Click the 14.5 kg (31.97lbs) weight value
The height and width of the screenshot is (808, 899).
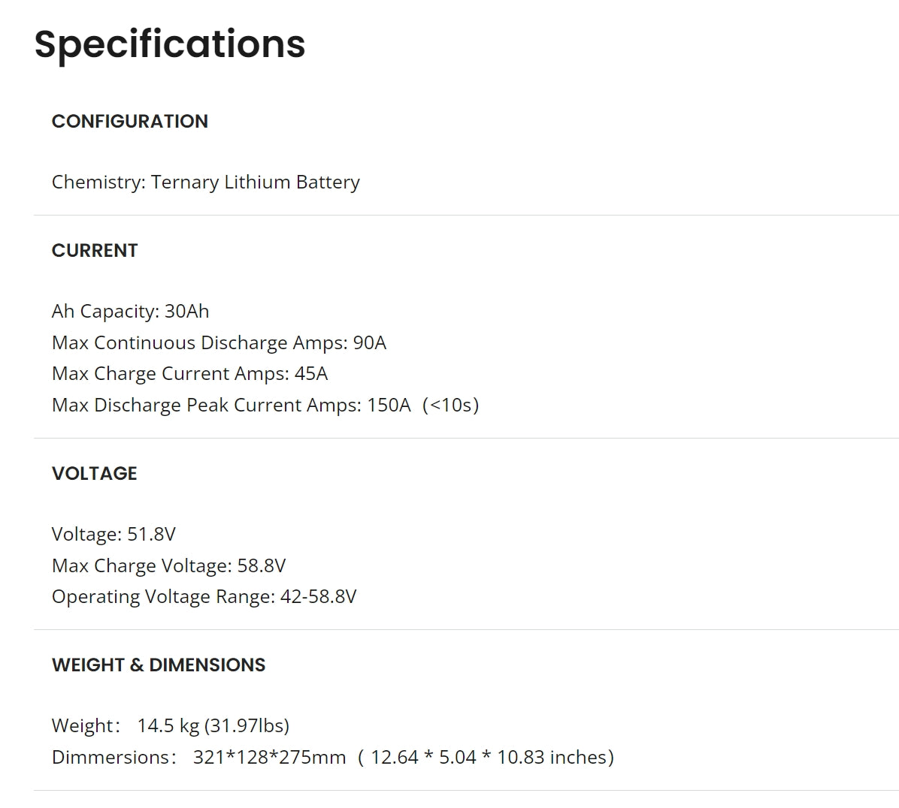[213, 726]
